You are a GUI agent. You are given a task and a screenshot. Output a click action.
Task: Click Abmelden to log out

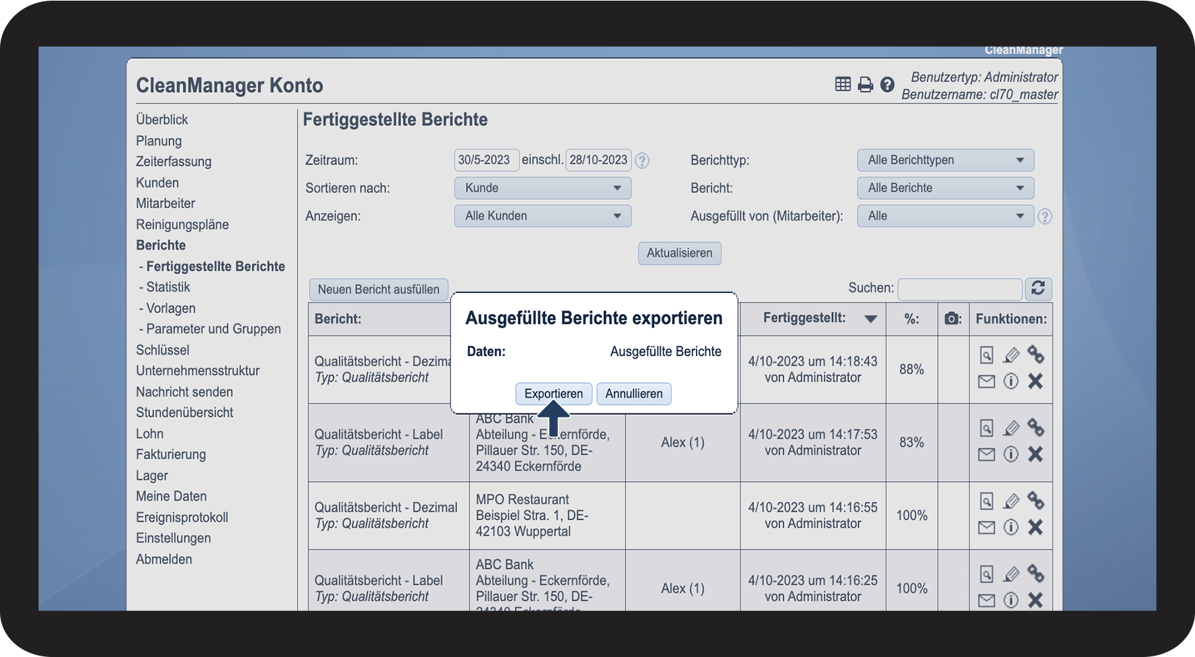coord(164,559)
